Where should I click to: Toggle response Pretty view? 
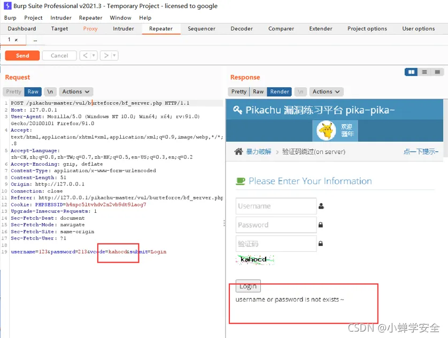(239, 91)
